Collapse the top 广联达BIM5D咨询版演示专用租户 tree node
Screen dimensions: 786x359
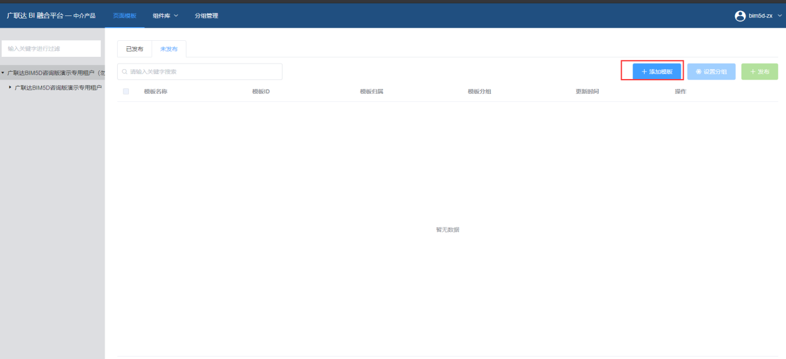(3, 73)
